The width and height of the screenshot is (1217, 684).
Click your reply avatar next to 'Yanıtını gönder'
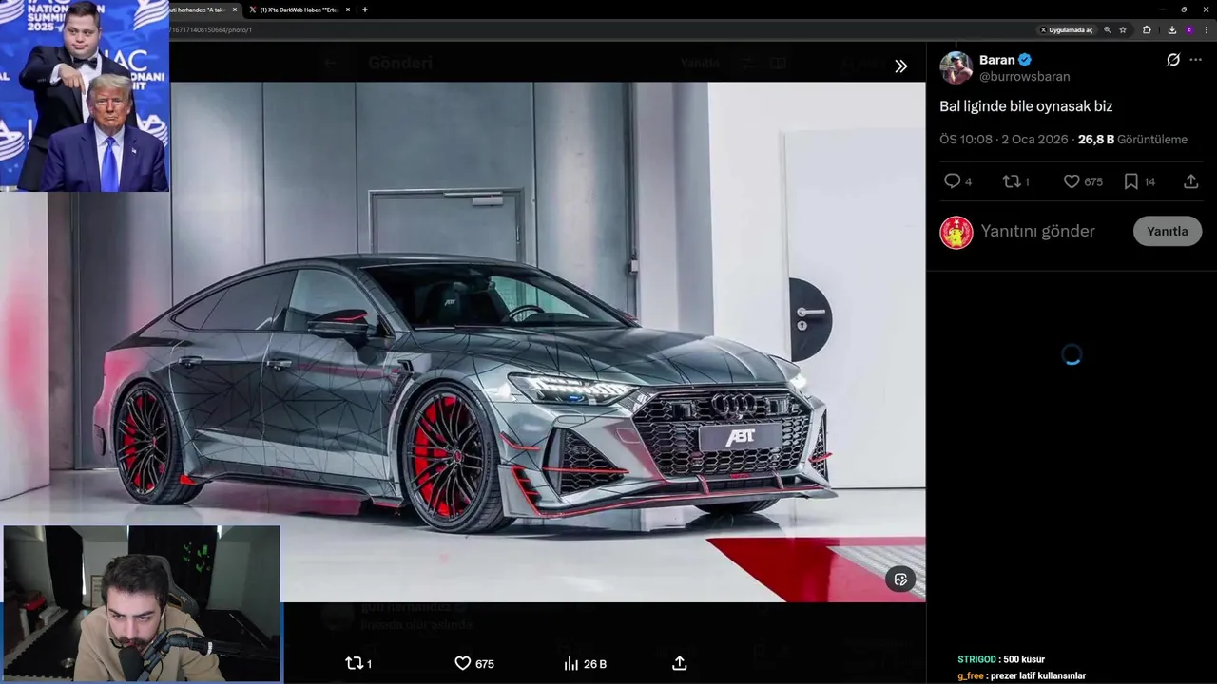click(x=956, y=232)
